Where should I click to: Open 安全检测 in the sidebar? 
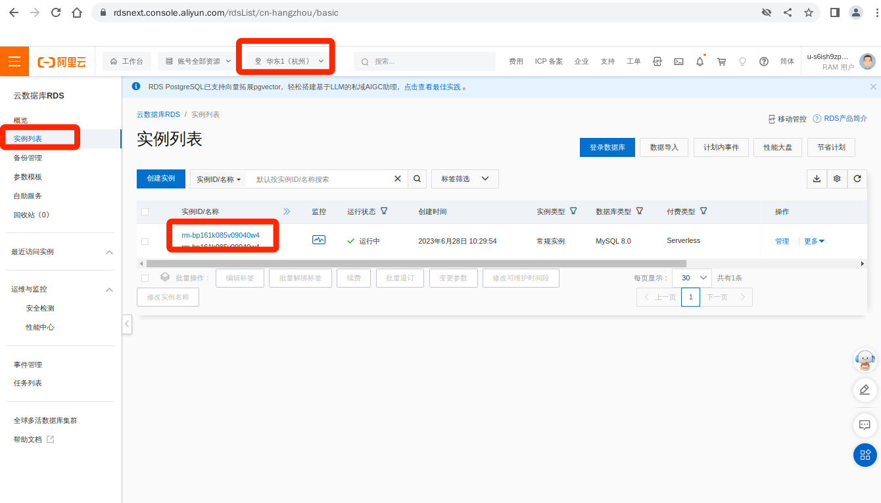[x=40, y=308]
